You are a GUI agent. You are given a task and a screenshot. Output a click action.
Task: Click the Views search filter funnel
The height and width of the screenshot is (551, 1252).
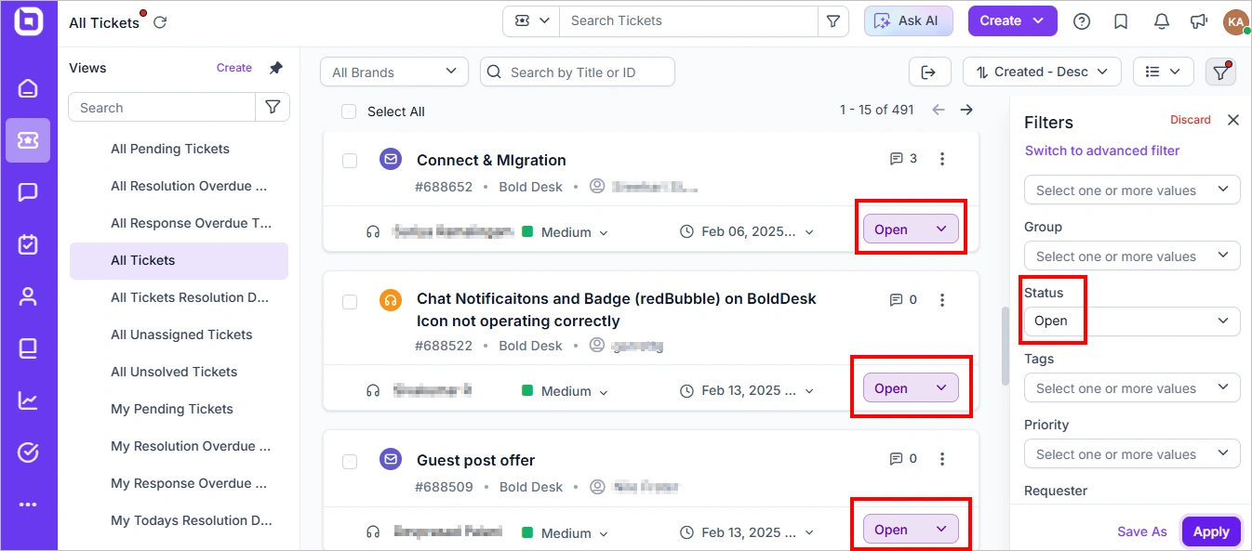point(273,108)
